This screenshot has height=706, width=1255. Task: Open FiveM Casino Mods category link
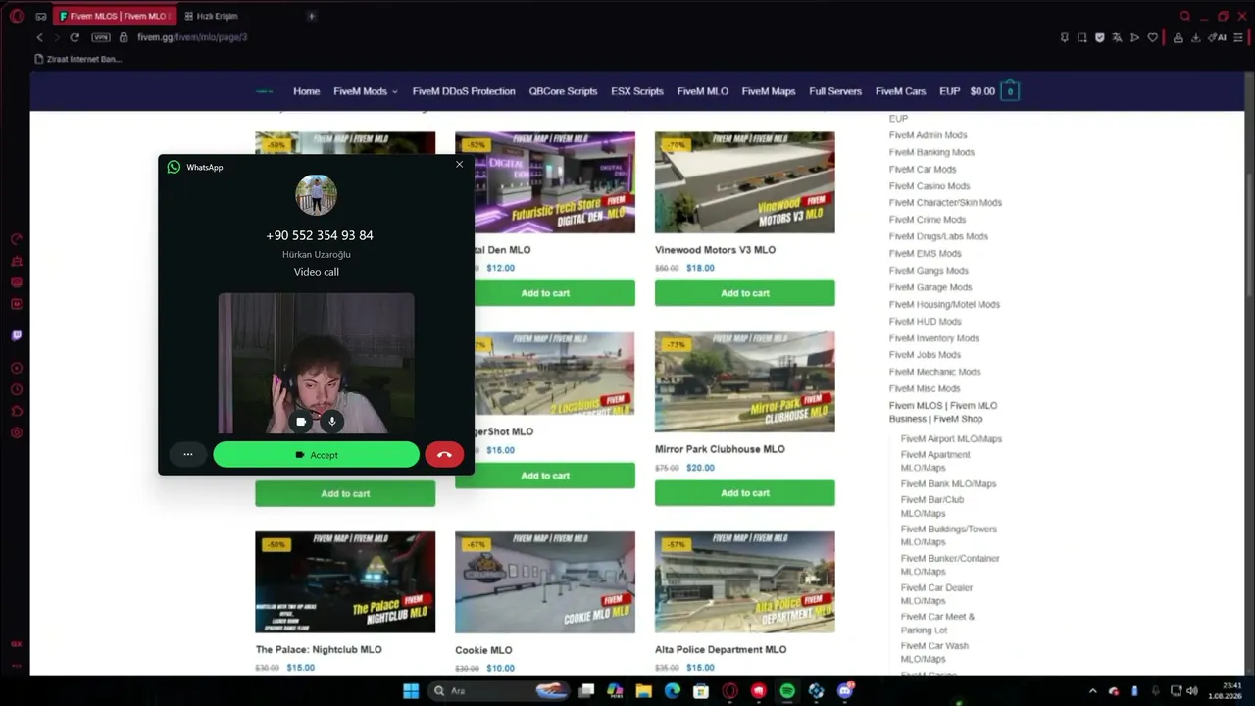pyautogui.click(x=929, y=186)
